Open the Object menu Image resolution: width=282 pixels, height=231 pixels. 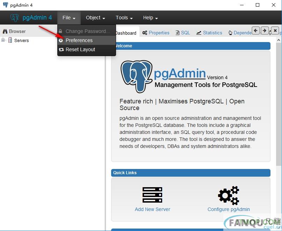(x=95, y=18)
